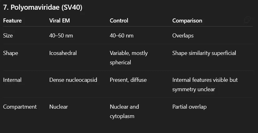Click the 40–60 nm cell

tap(122, 36)
